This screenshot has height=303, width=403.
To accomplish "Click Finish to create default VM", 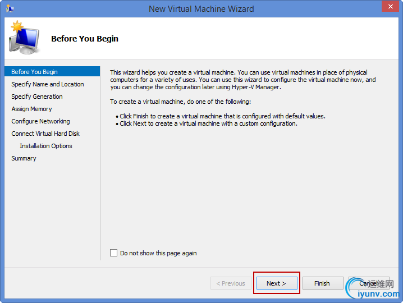I will [x=323, y=283].
